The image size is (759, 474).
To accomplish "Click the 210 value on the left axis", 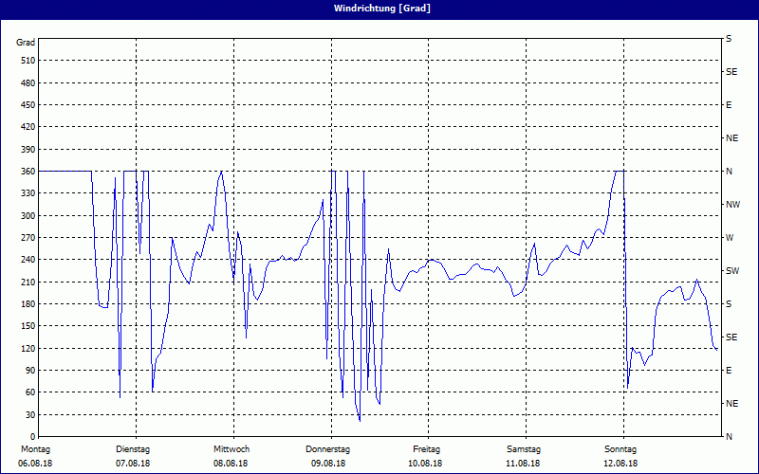I will click(28, 282).
